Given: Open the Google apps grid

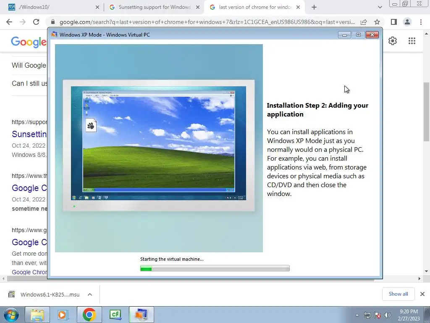Looking at the screenshot, I should click(412, 41).
